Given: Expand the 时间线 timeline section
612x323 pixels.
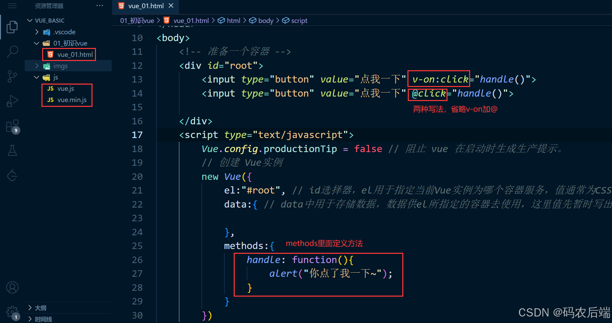Looking at the screenshot, I should [69, 319].
